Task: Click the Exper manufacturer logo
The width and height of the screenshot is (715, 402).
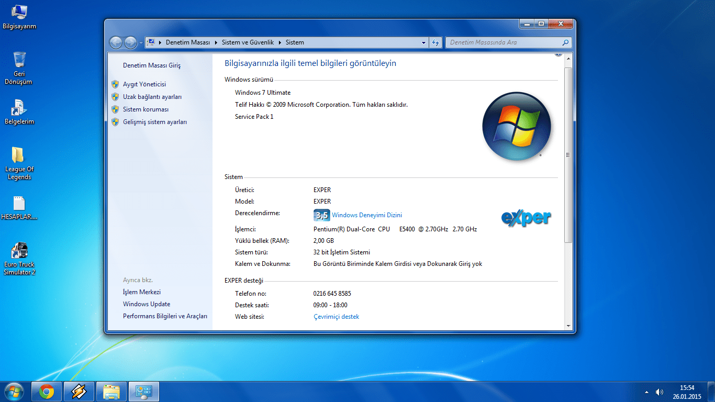Action: (526, 217)
